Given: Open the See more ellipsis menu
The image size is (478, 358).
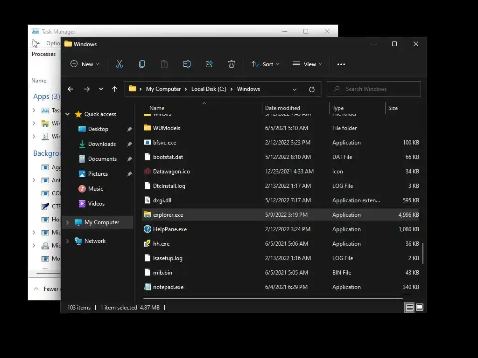Looking at the screenshot, I should click(341, 64).
